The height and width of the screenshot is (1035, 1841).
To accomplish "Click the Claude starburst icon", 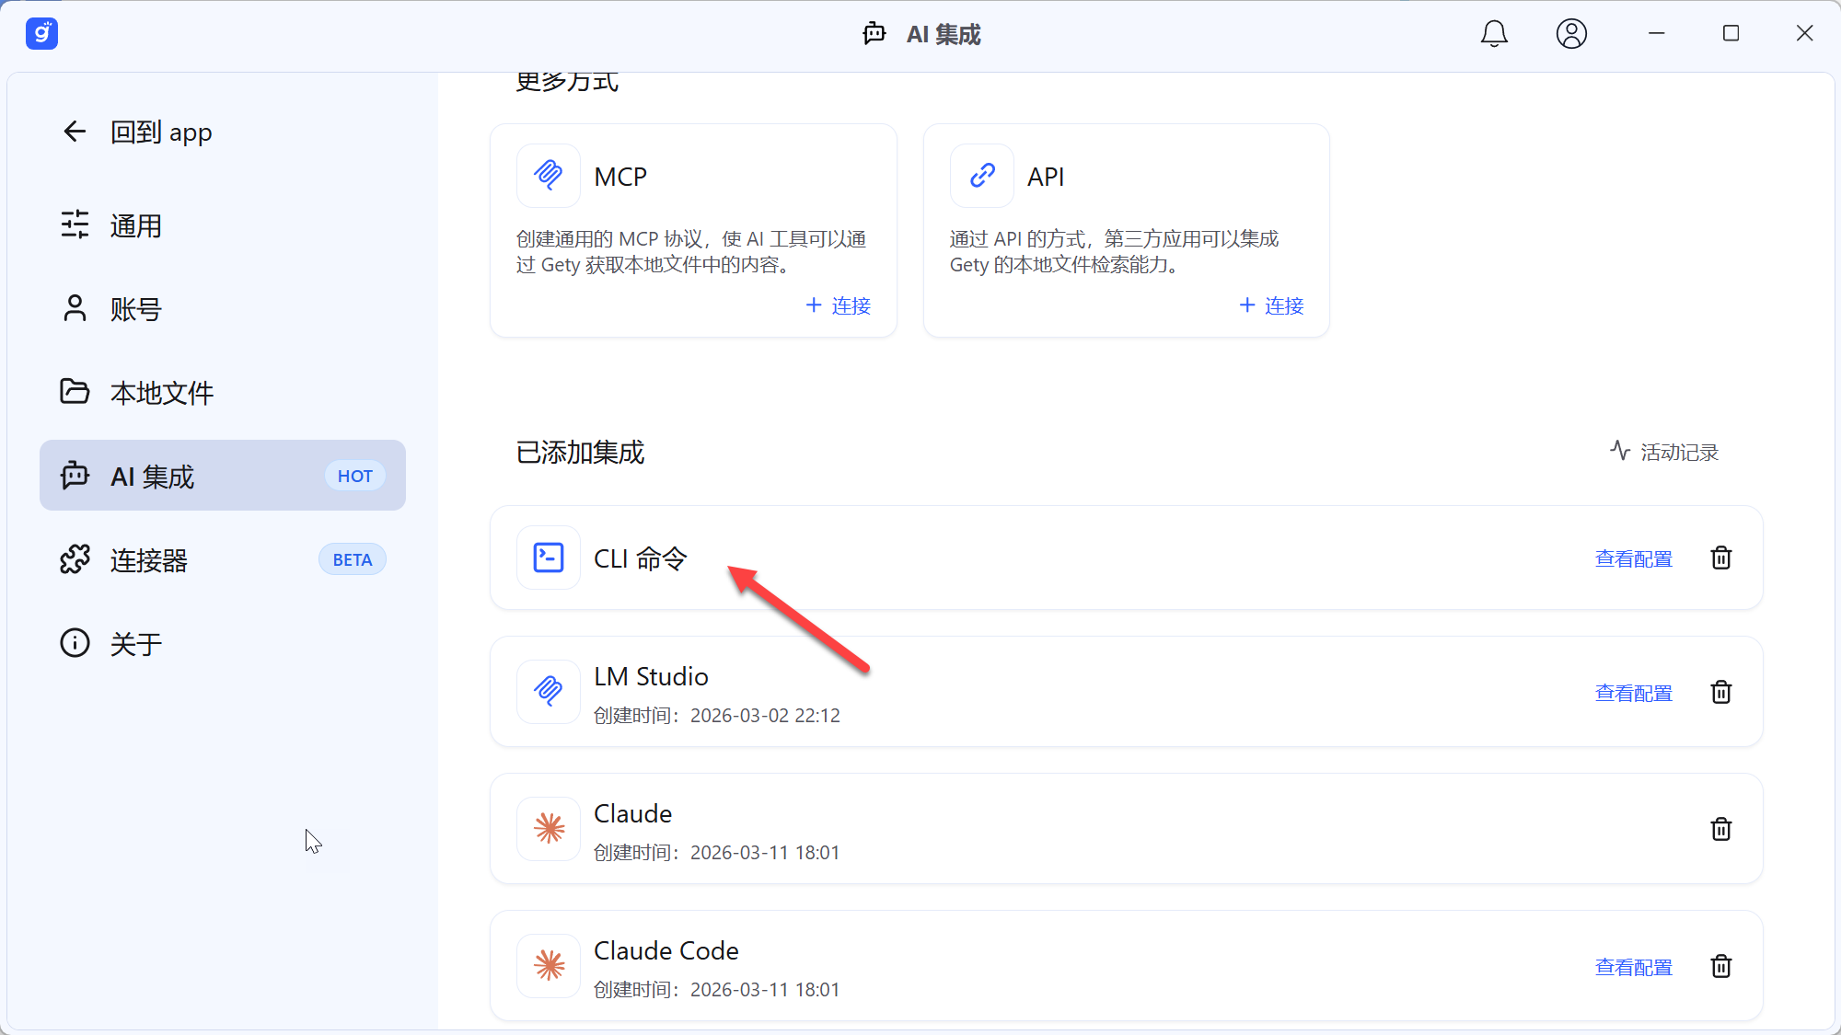I will tap(549, 828).
